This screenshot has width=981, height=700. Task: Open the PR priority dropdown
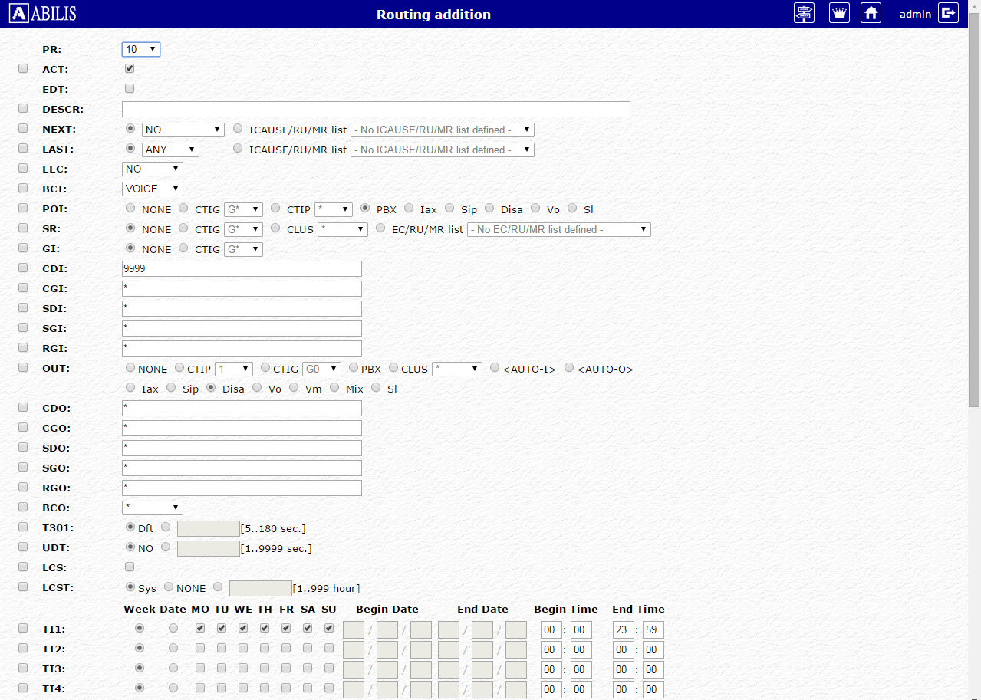[x=141, y=49]
